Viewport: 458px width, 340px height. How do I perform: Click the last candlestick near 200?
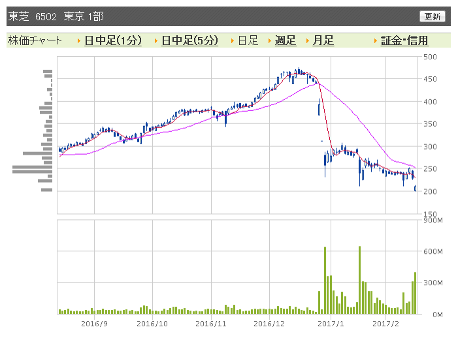415,188
